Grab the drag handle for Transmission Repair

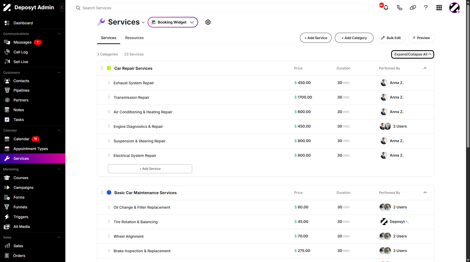point(109,97)
